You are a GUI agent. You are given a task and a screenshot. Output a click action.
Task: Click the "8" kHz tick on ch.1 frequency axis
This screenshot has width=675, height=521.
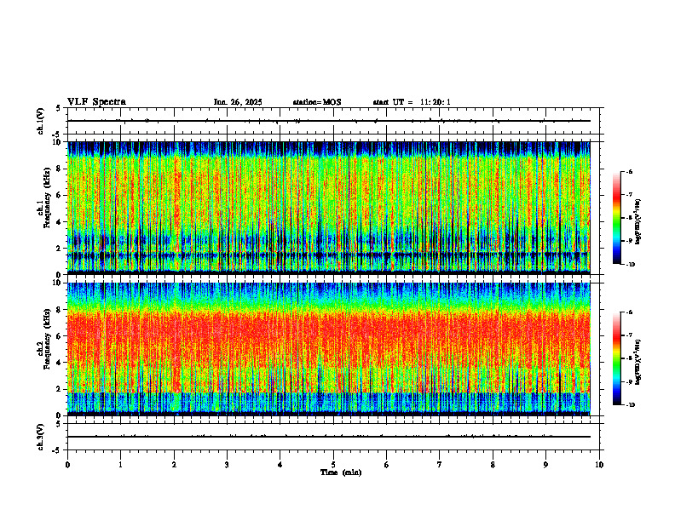[59, 169]
